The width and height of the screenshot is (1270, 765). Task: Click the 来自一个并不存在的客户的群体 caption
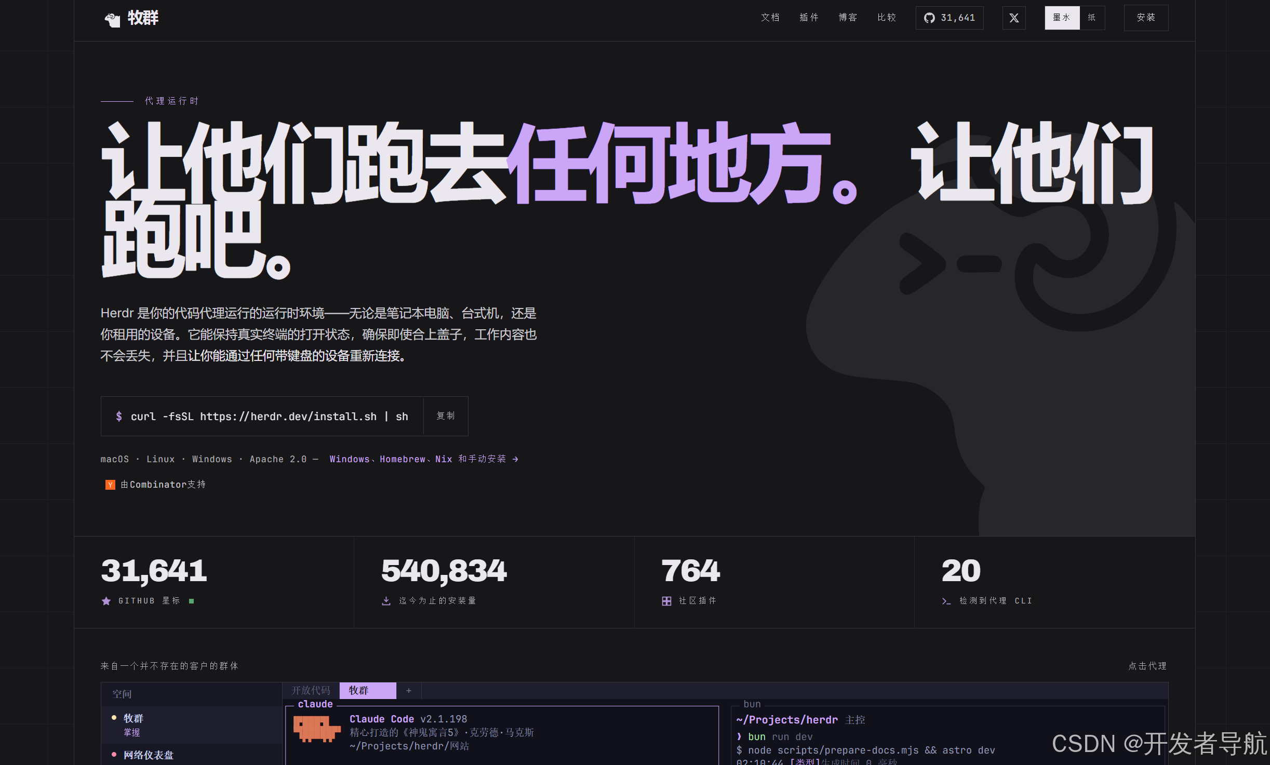169,666
